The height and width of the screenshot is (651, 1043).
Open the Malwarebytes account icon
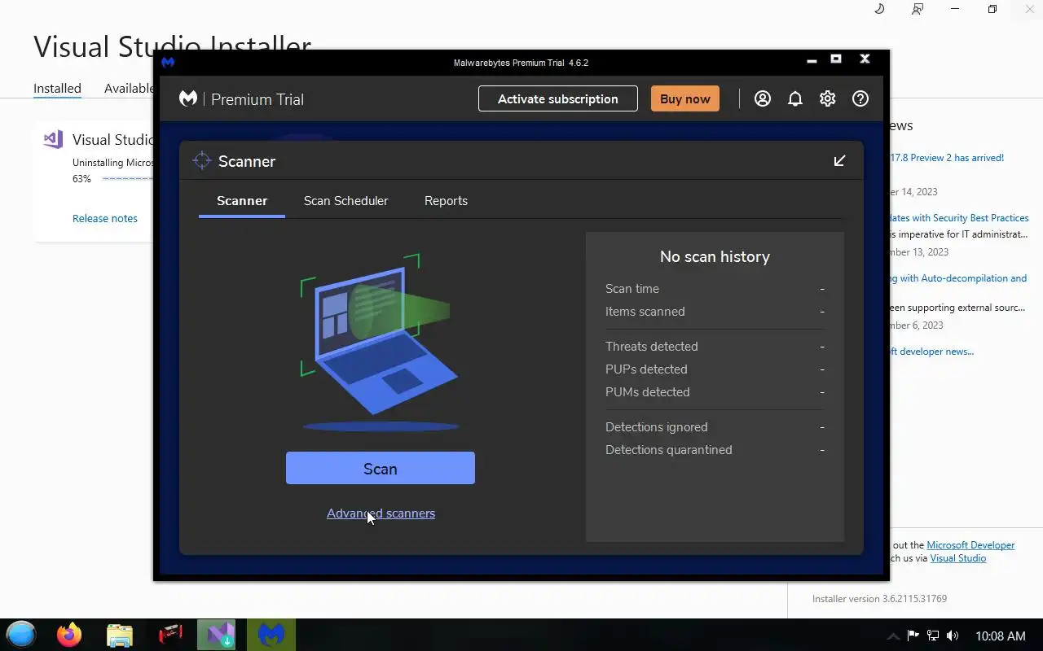pos(763,98)
